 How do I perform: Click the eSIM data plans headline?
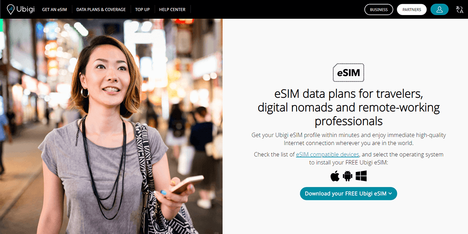(349, 107)
